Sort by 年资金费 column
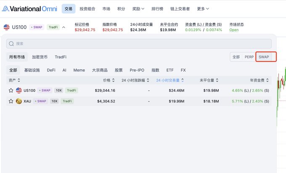This screenshot has width=286, height=173. (x=259, y=80)
